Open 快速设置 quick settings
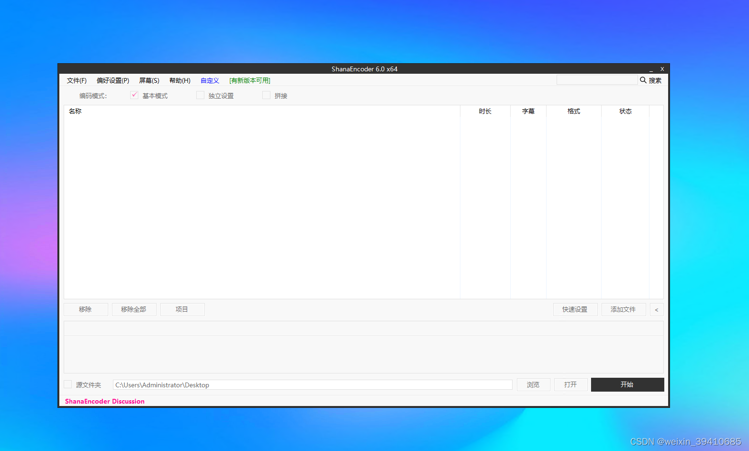The image size is (749, 451). click(575, 310)
